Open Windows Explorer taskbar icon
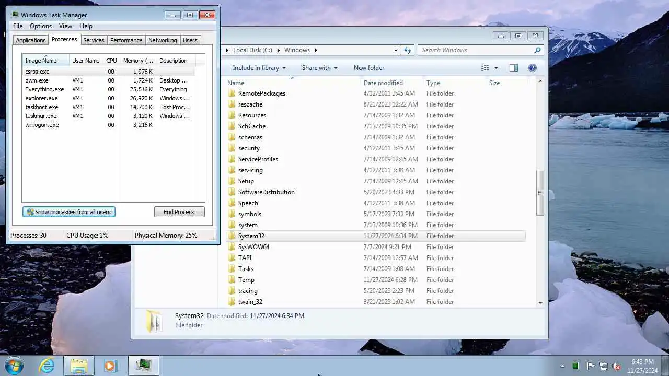Viewport: 669px width, 376px height. (79, 366)
